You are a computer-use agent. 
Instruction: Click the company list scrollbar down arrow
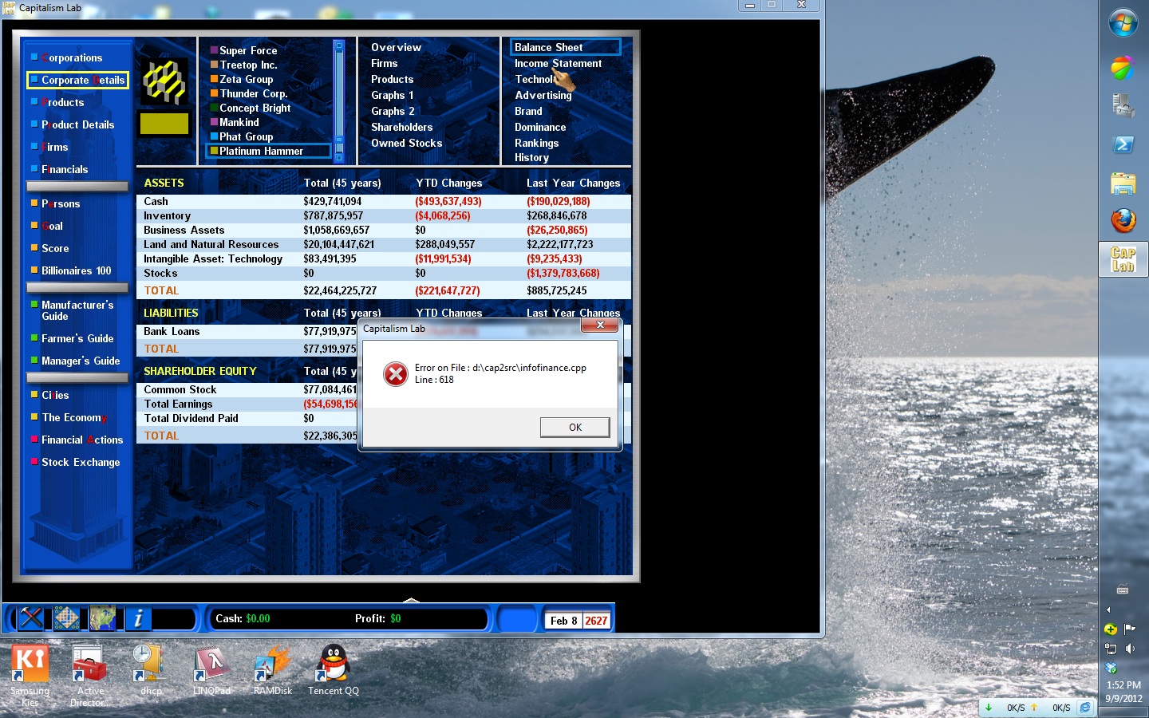point(339,157)
